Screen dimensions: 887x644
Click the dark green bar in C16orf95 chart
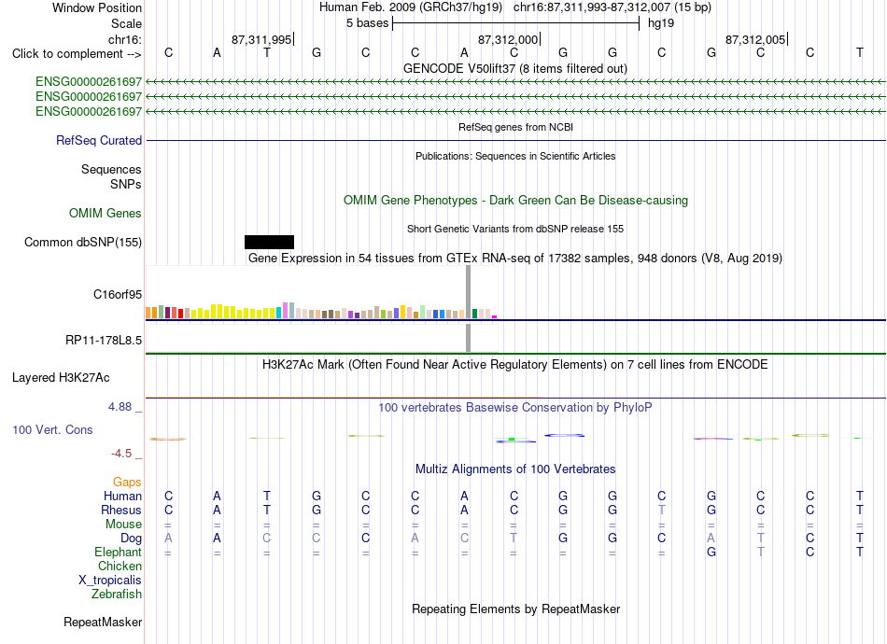tap(474, 314)
